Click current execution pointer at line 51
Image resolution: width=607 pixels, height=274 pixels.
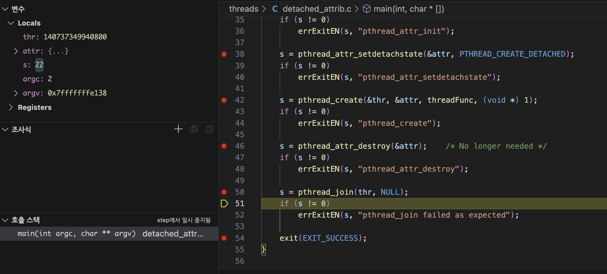pyautogui.click(x=224, y=204)
